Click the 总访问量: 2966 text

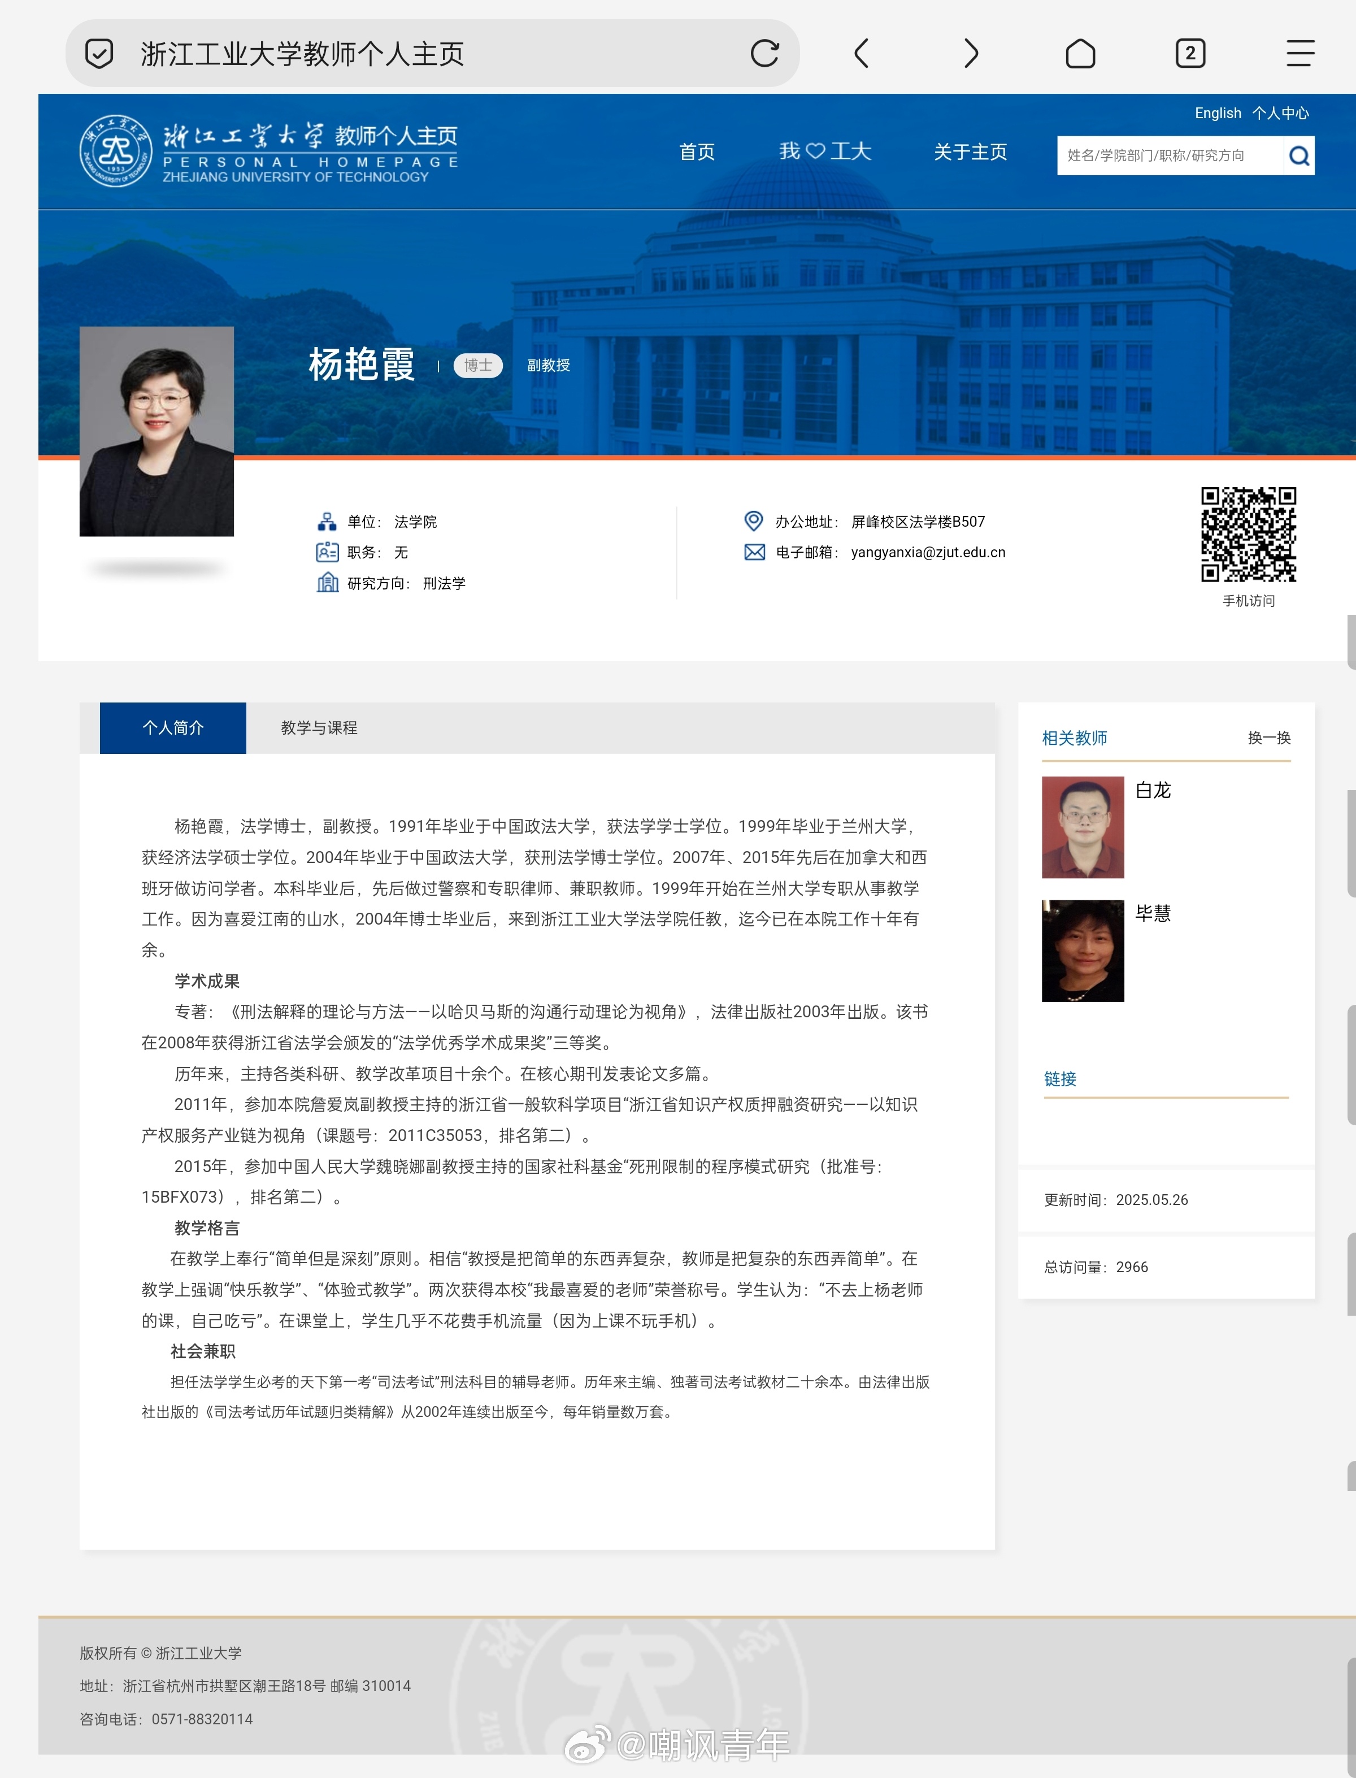tap(1096, 1267)
